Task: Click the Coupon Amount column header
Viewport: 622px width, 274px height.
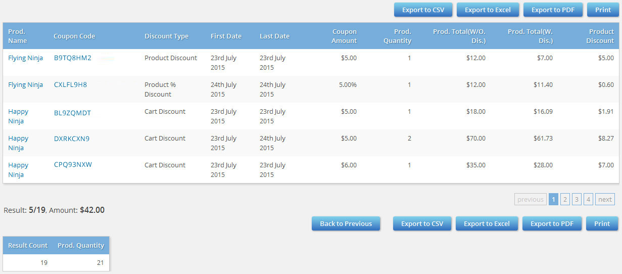Action: (x=344, y=36)
